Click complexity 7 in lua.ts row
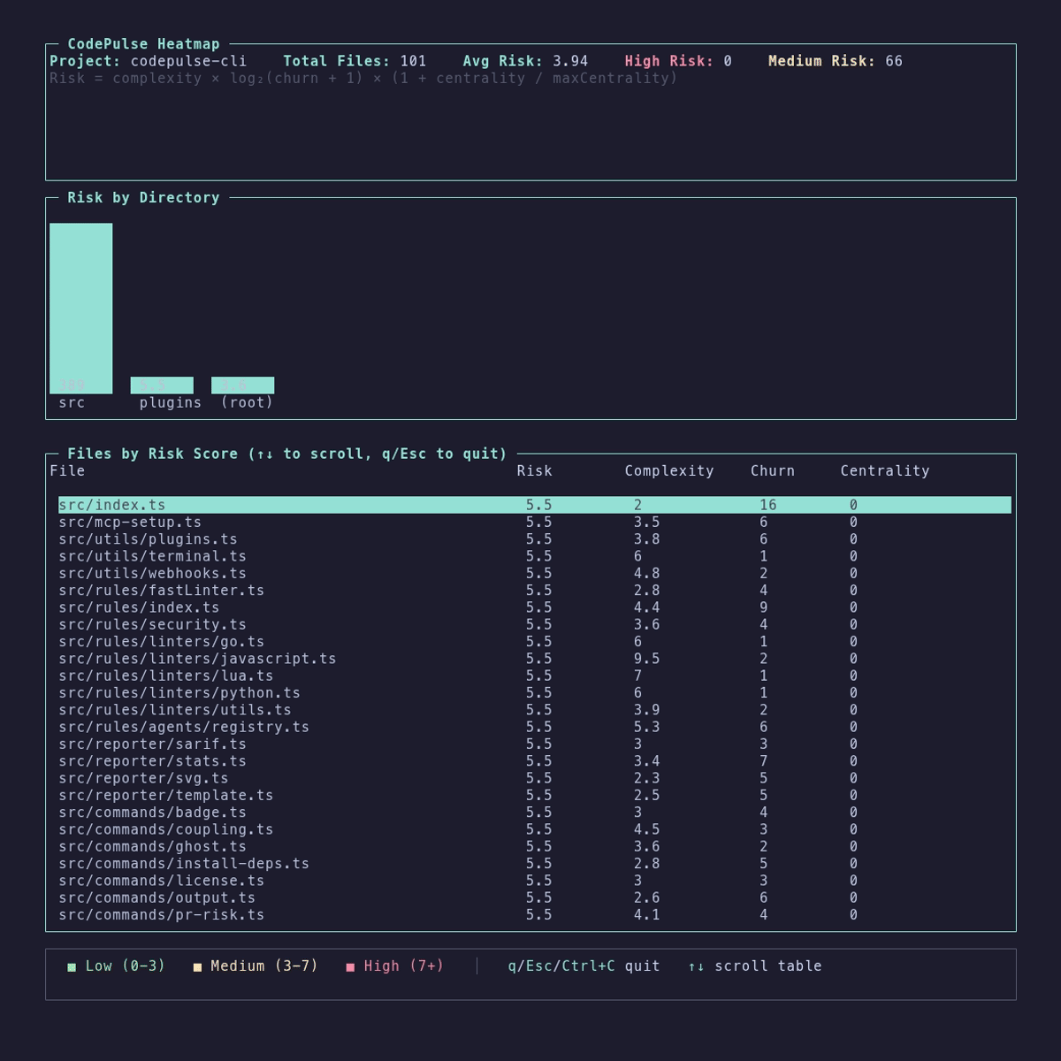The width and height of the screenshot is (1061, 1061). point(637,676)
